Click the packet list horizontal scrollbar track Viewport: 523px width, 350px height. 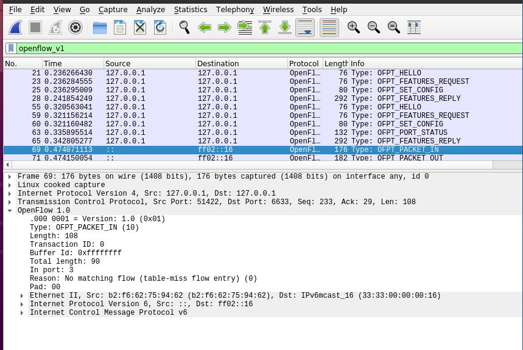(x=507, y=165)
